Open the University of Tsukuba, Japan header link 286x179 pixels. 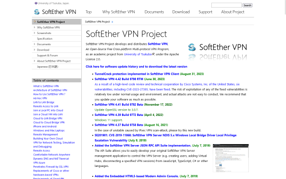click(x=53, y=3)
